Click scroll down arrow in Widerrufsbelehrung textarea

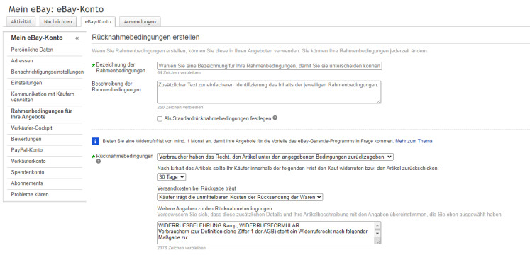(378, 233)
